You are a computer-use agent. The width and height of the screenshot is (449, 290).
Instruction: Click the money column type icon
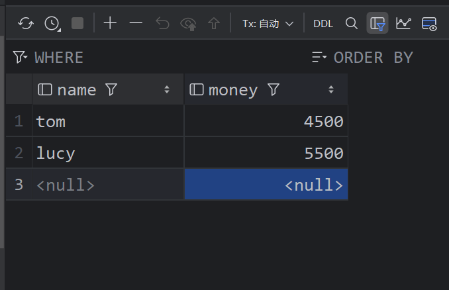pos(197,89)
